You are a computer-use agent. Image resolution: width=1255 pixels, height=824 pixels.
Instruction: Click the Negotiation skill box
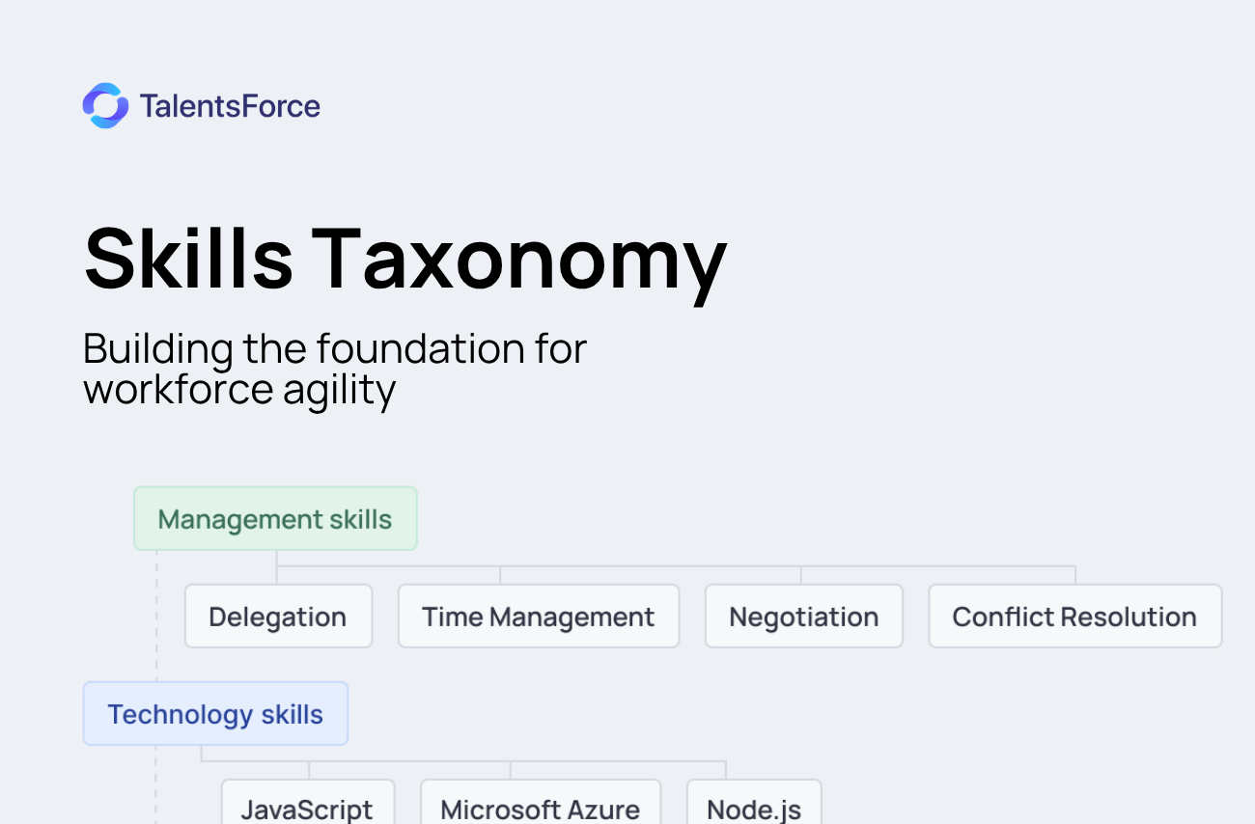804,617
